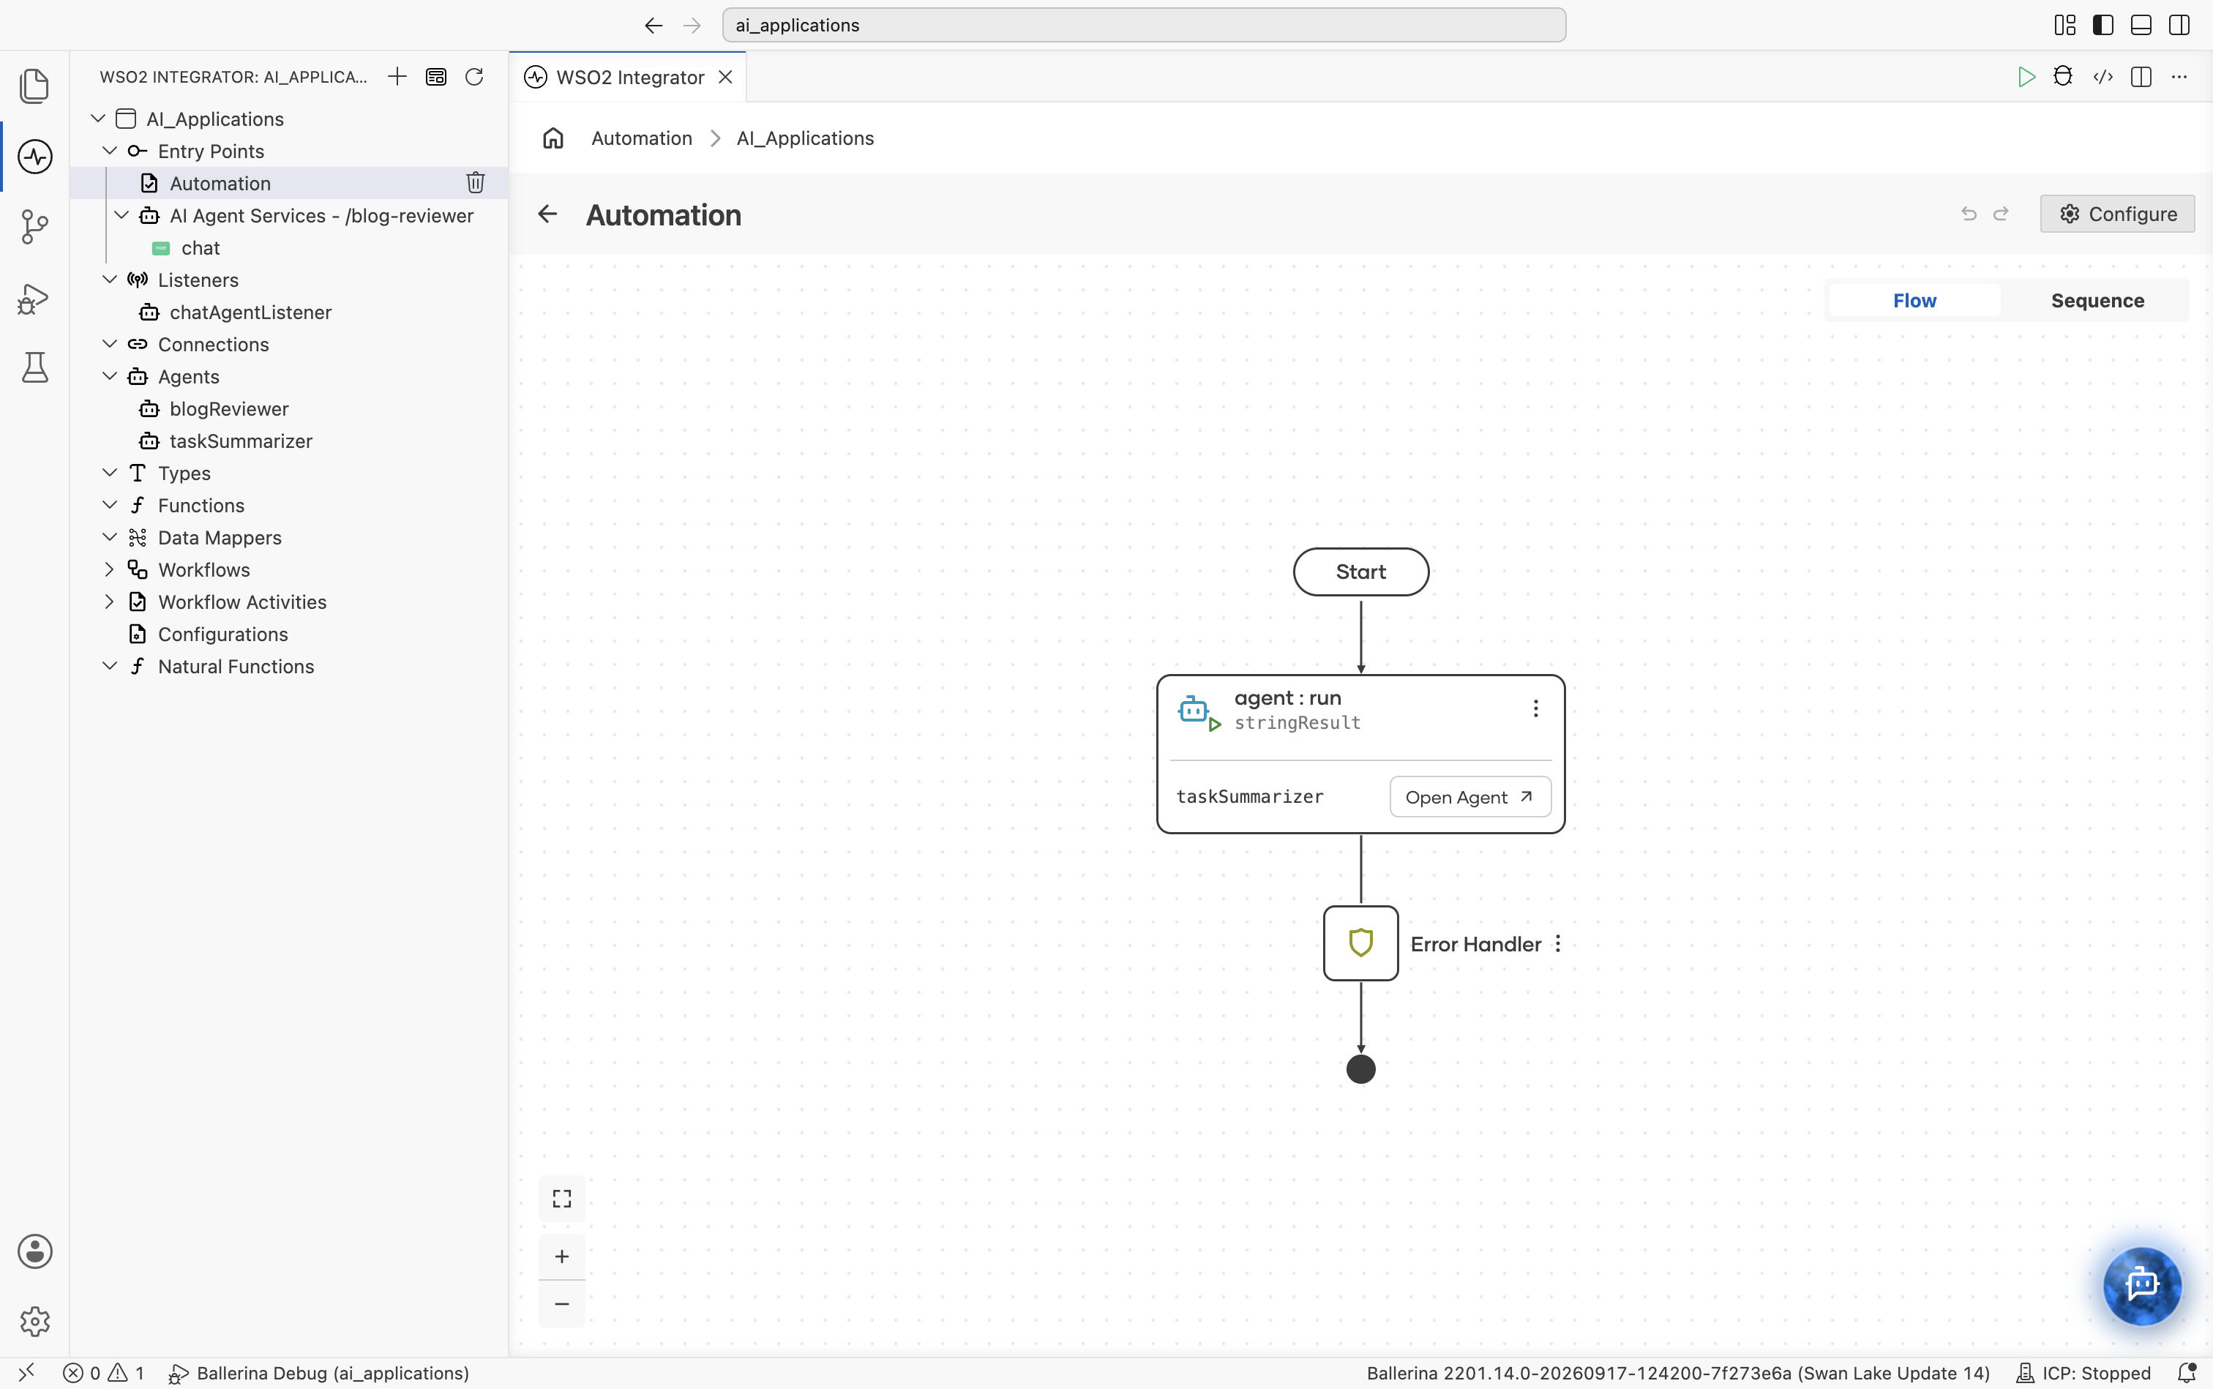The height and width of the screenshot is (1389, 2213).
Task: Open the Accounts menu icon
Action: click(34, 1251)
